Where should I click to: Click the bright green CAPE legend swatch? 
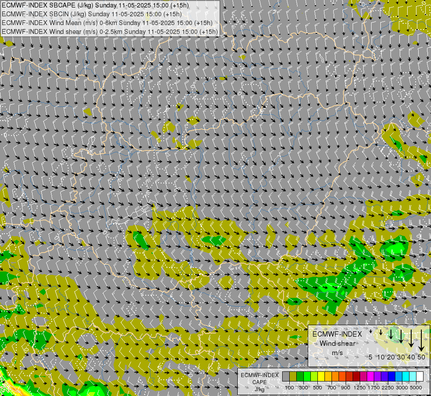pos(307,377)
